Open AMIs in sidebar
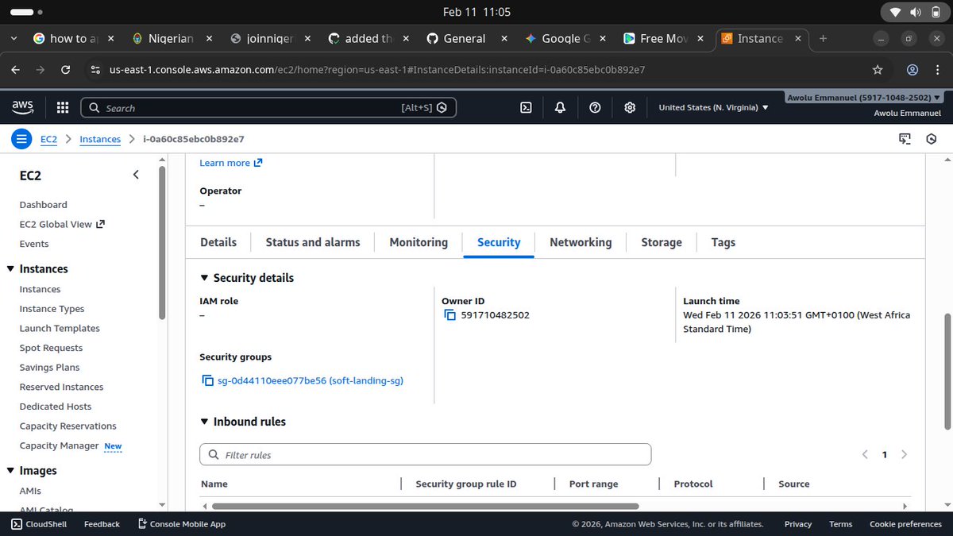 coord(30,492)
